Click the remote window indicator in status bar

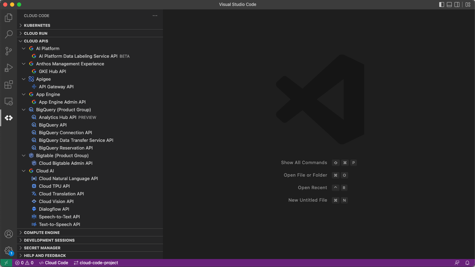6,263
